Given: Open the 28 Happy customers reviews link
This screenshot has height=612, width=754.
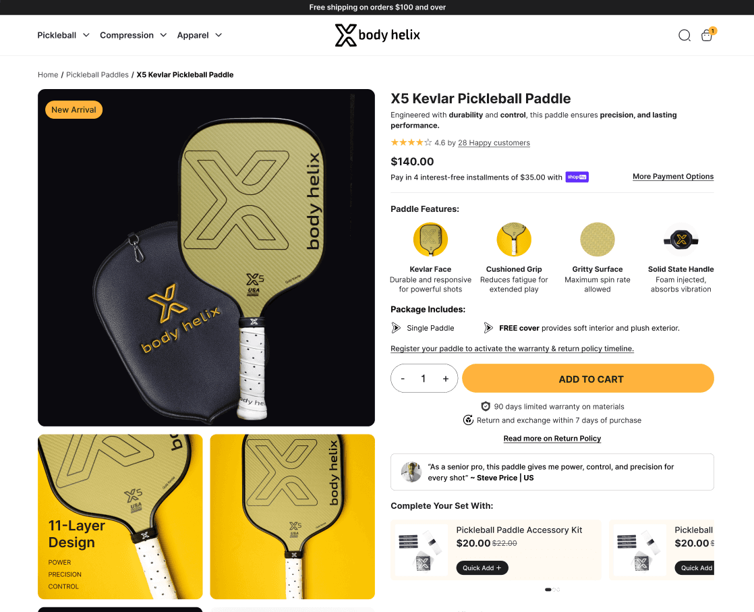Looking at the screenshot, I should click(494, 143).
